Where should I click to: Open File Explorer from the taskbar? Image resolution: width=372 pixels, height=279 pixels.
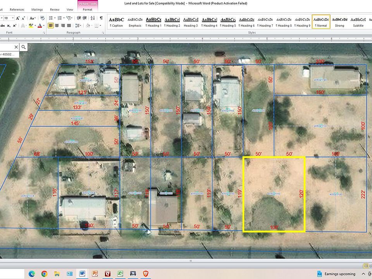pos(57,274)
